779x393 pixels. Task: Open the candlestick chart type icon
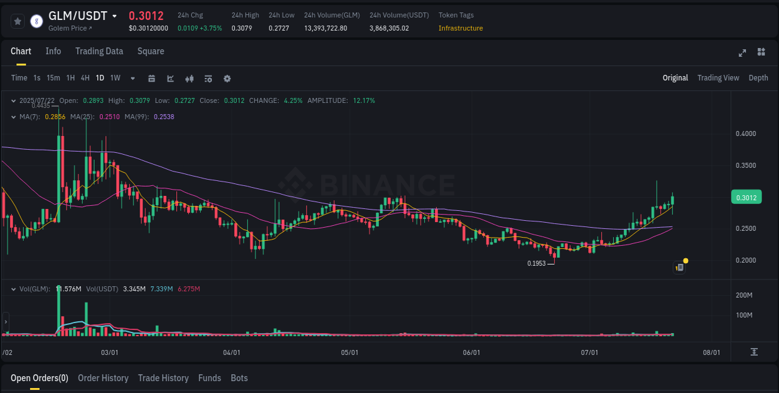click(x=189, y=78)
